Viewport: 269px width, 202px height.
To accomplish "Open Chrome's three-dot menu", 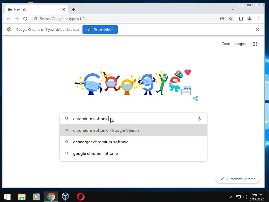I will pos(258,19).
